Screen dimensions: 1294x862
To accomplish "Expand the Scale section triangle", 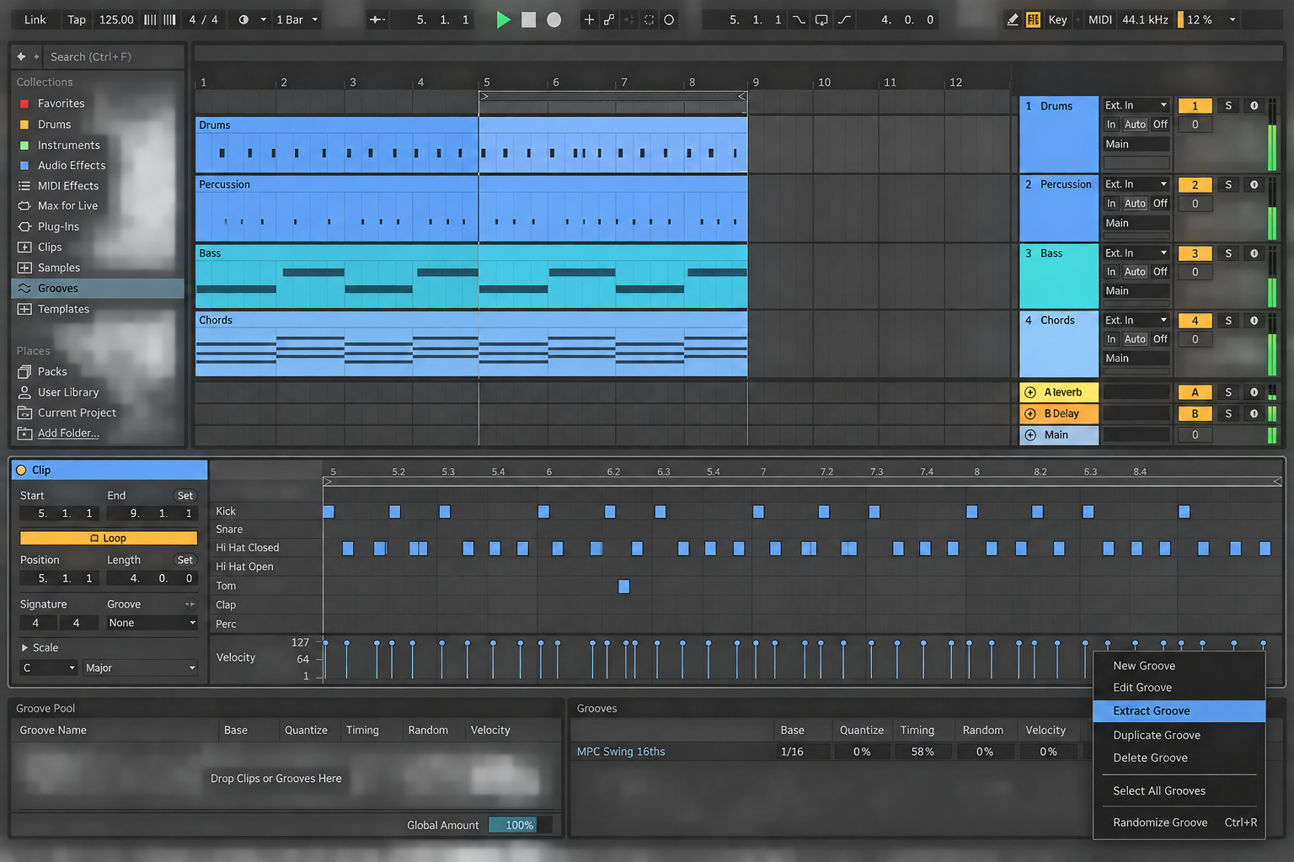I will point(24,647).
